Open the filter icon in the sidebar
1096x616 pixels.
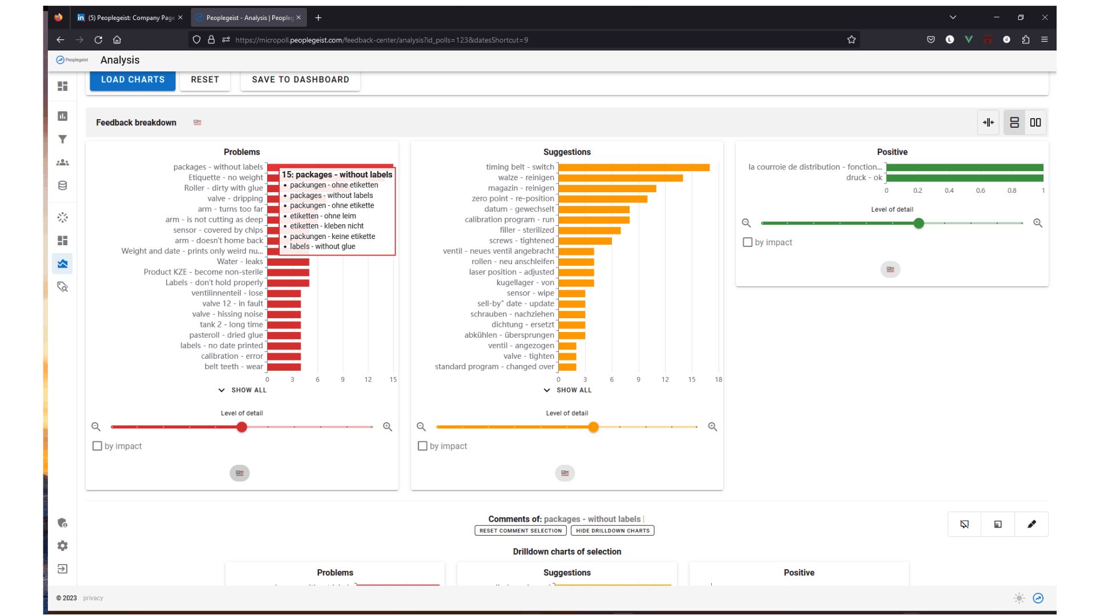62,139
